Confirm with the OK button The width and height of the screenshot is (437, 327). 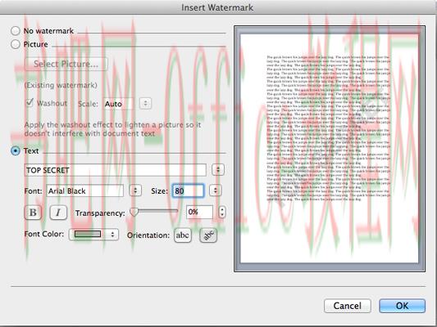[403, 306]
